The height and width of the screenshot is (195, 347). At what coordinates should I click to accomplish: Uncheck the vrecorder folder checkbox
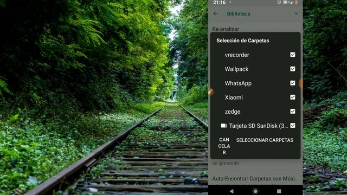[293, 55]
